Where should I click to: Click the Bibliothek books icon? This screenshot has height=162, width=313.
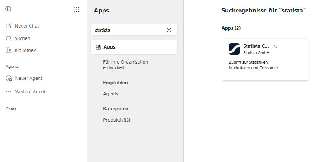8,51
